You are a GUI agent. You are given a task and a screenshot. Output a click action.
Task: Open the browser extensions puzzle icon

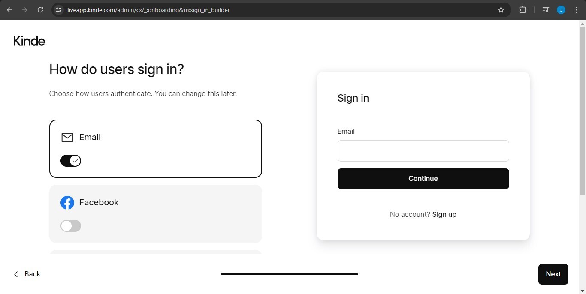click(x=523, y=10)
